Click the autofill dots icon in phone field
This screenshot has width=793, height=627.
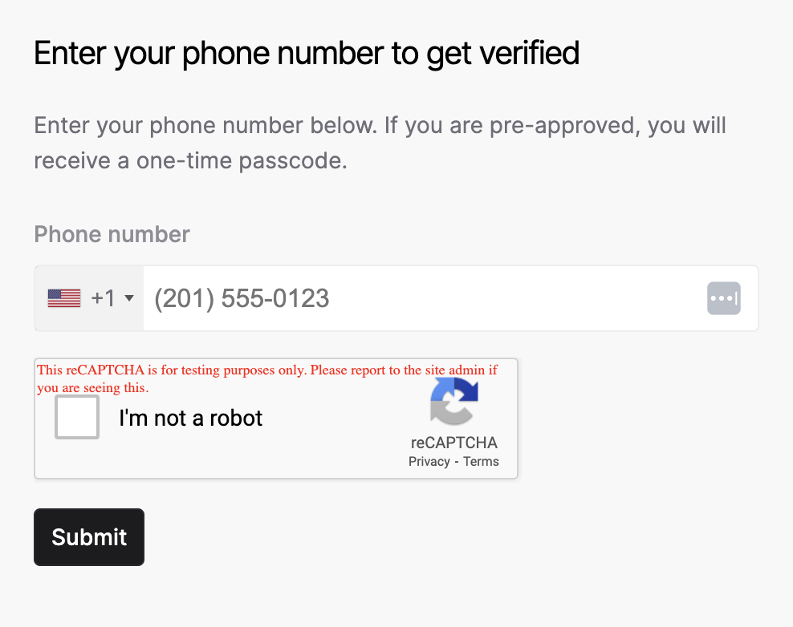pos(723,298)
